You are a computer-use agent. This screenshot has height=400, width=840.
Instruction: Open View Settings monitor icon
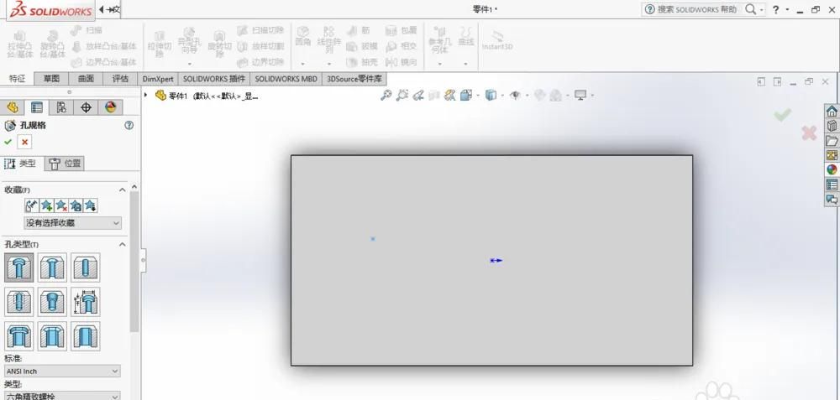point(580,96)
